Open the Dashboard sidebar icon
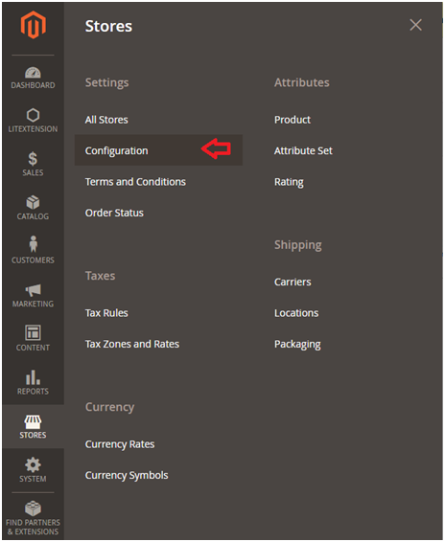 click(x=33, y=73)
